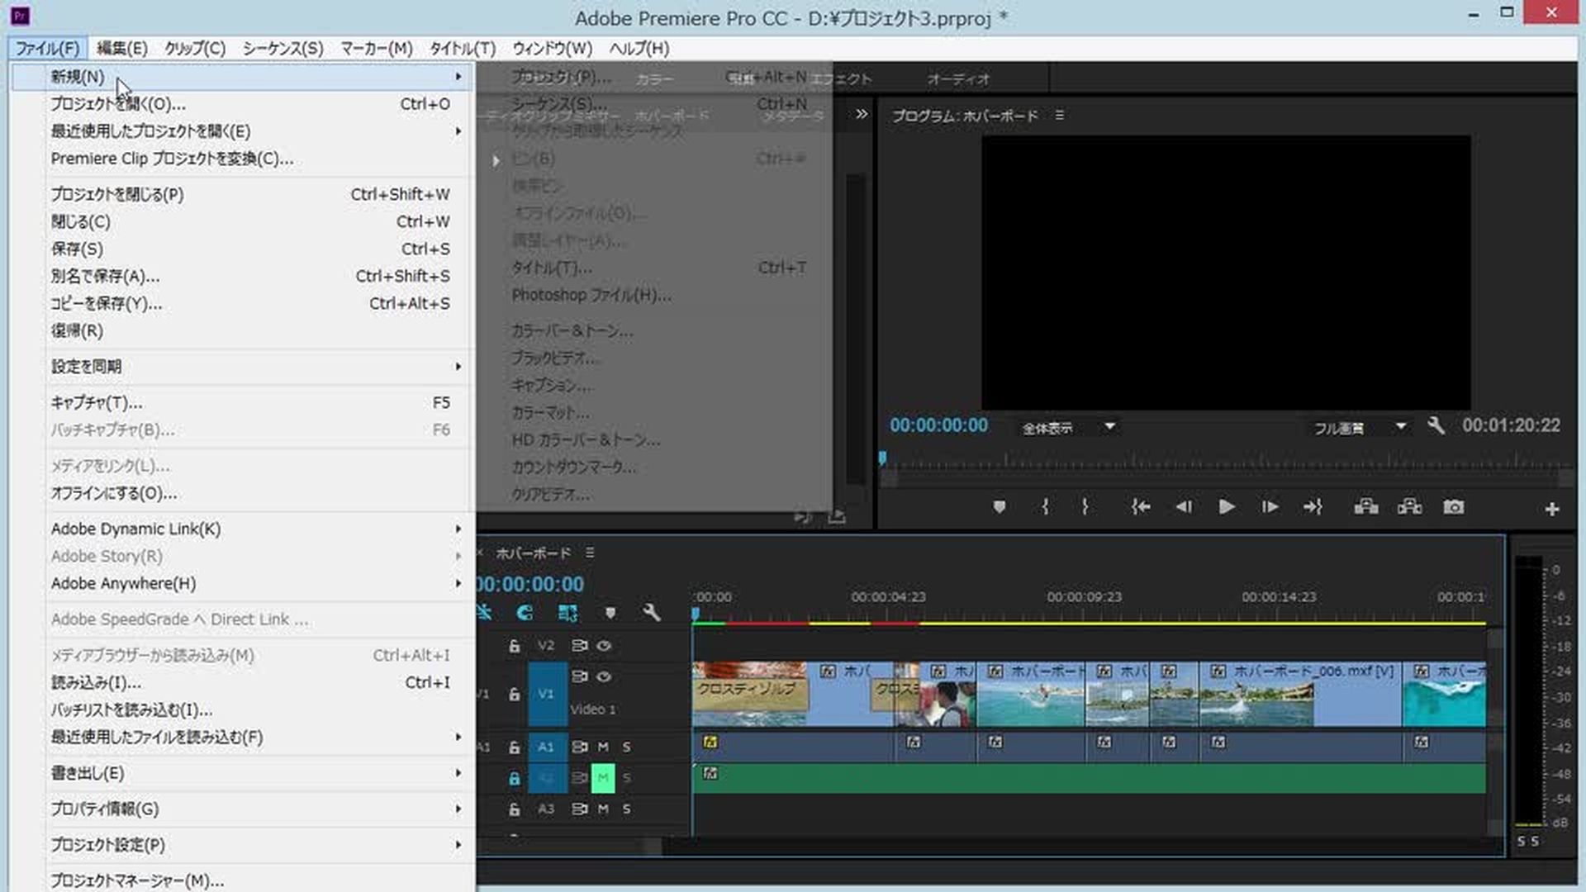
Task: Unmute audio track A2 green M toggle
Action: 603,777
